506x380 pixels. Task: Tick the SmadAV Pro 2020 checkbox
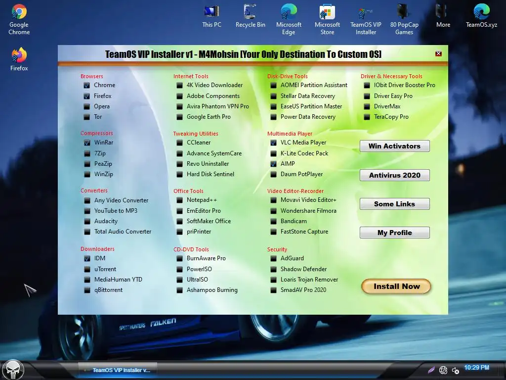click(273, 290)
